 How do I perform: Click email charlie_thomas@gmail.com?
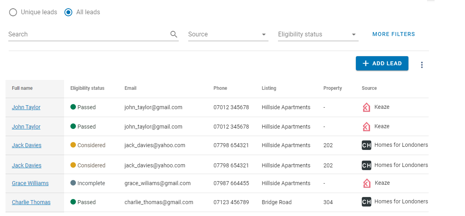pyautogui.click(x=159, y=203)
